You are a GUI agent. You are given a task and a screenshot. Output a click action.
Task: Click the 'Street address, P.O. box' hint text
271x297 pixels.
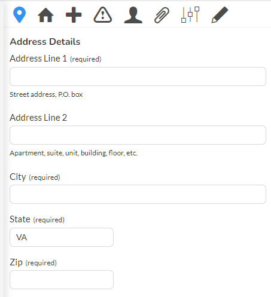tap(46, 94)
